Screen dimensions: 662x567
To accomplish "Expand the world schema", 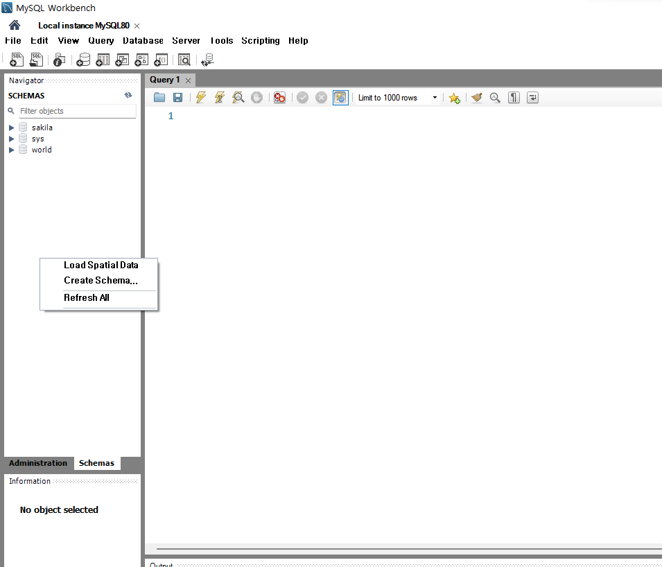I will coord(11,150).
